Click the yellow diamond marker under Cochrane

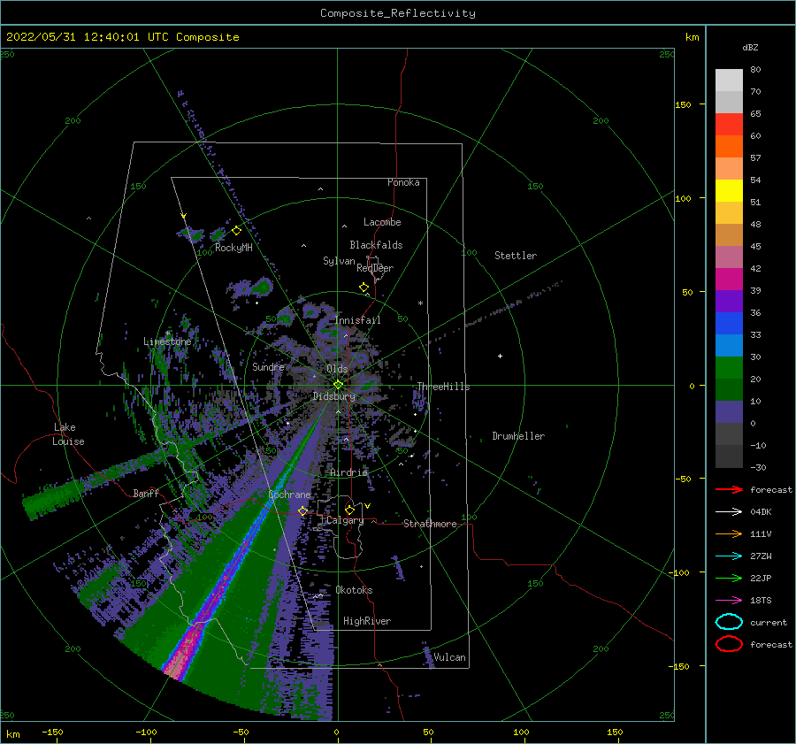coord(303,510)
